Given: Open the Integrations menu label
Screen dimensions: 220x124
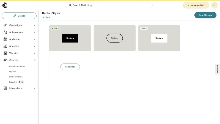Looking at the screenshot, I should point(16,88).
